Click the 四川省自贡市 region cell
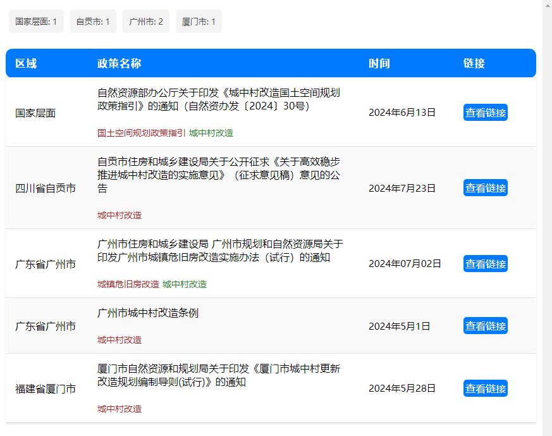The image size is (552, 436). (x=46, y=189)
